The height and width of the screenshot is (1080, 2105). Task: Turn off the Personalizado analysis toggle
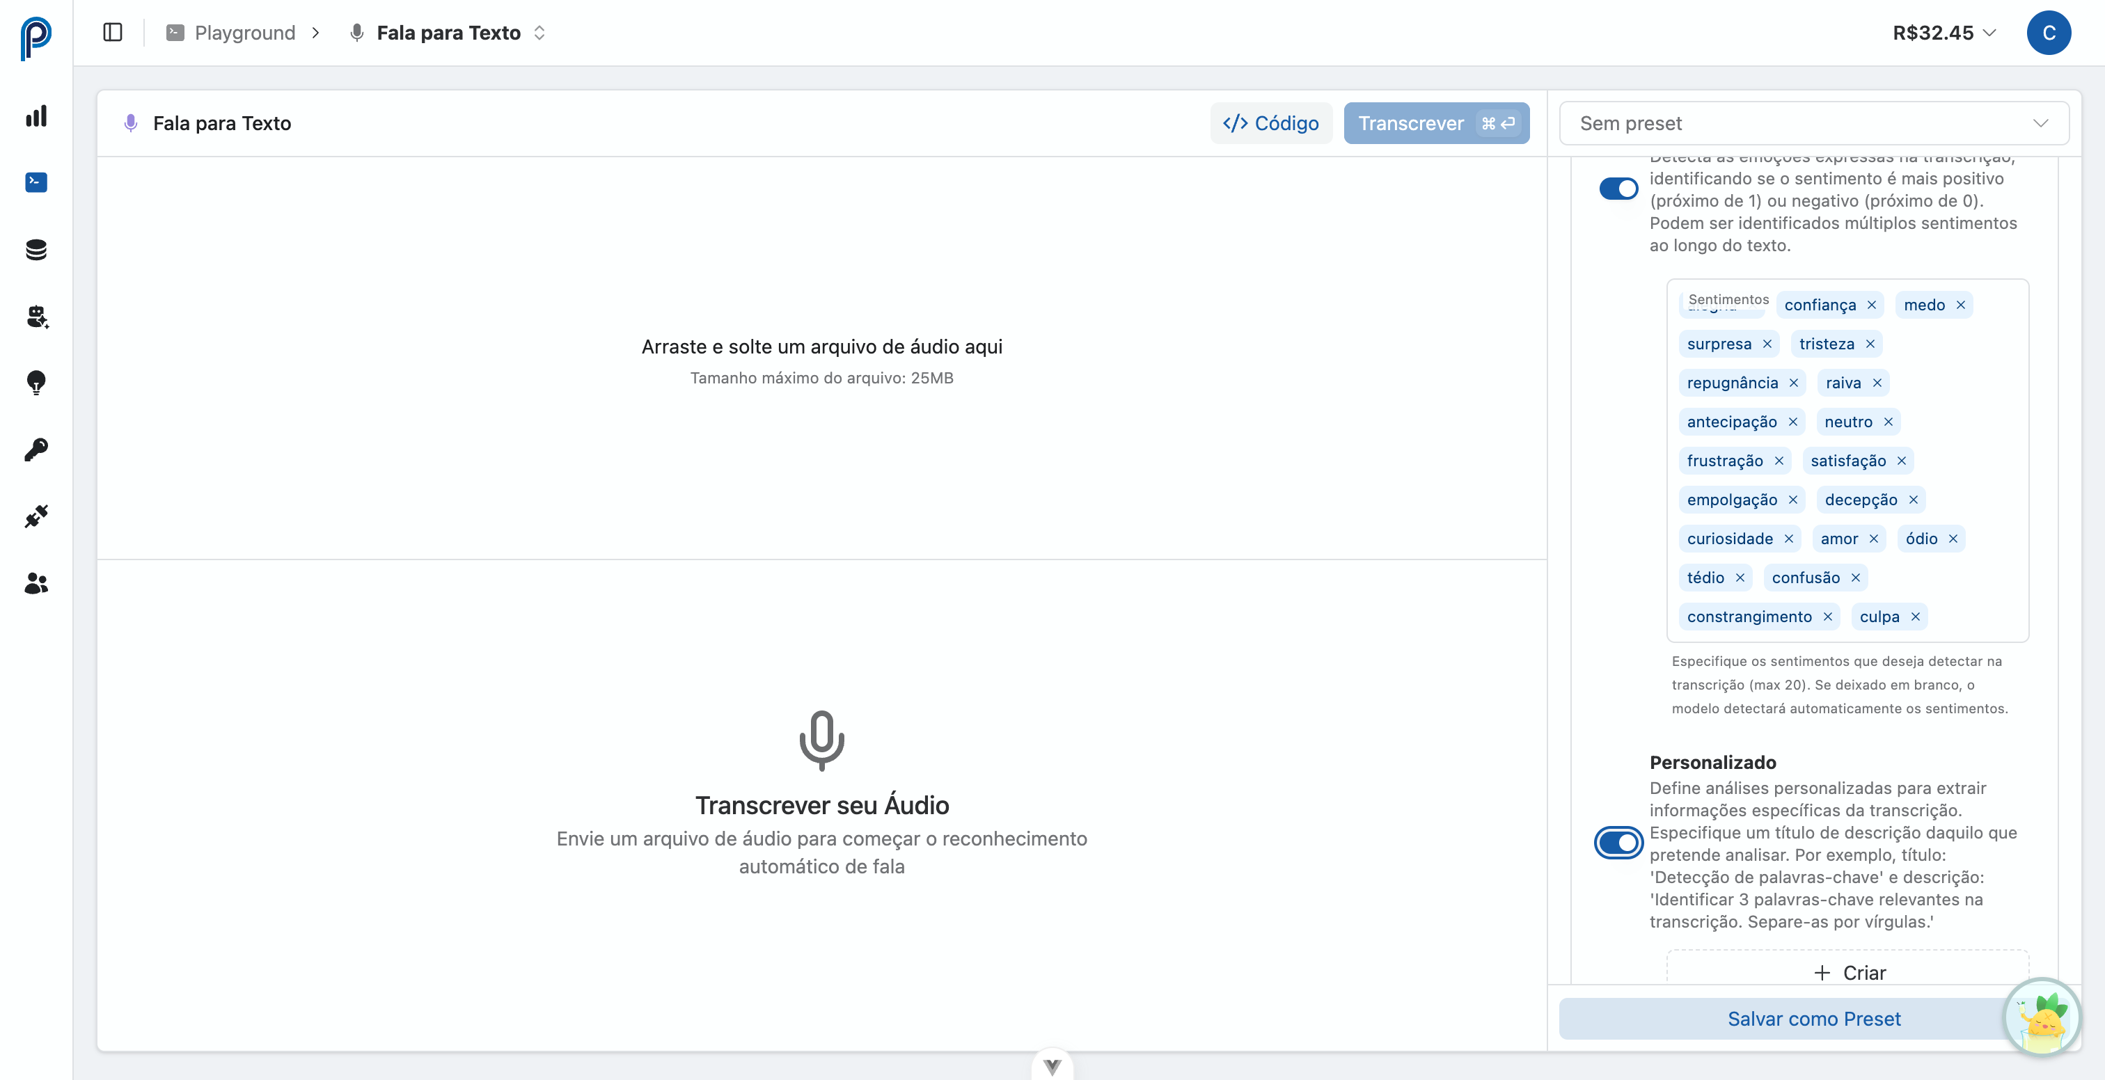tap(1619, 843)
